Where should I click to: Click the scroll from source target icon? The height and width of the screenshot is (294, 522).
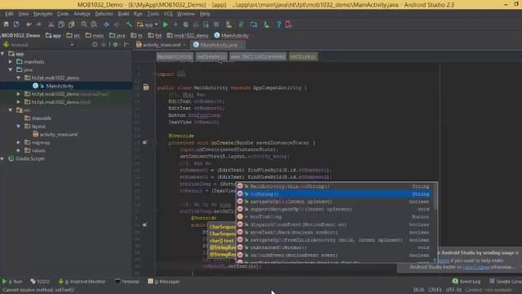click(x=95, y=44)
